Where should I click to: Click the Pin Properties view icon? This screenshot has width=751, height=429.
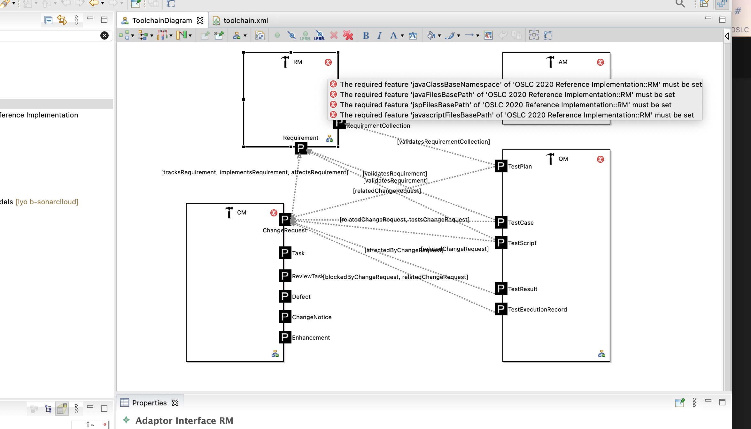coord(680,403)
